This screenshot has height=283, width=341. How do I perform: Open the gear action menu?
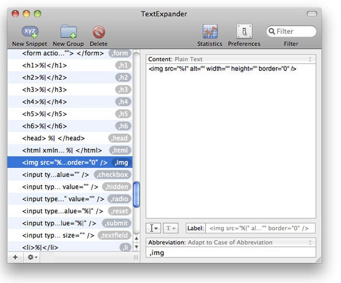[32, 257]
